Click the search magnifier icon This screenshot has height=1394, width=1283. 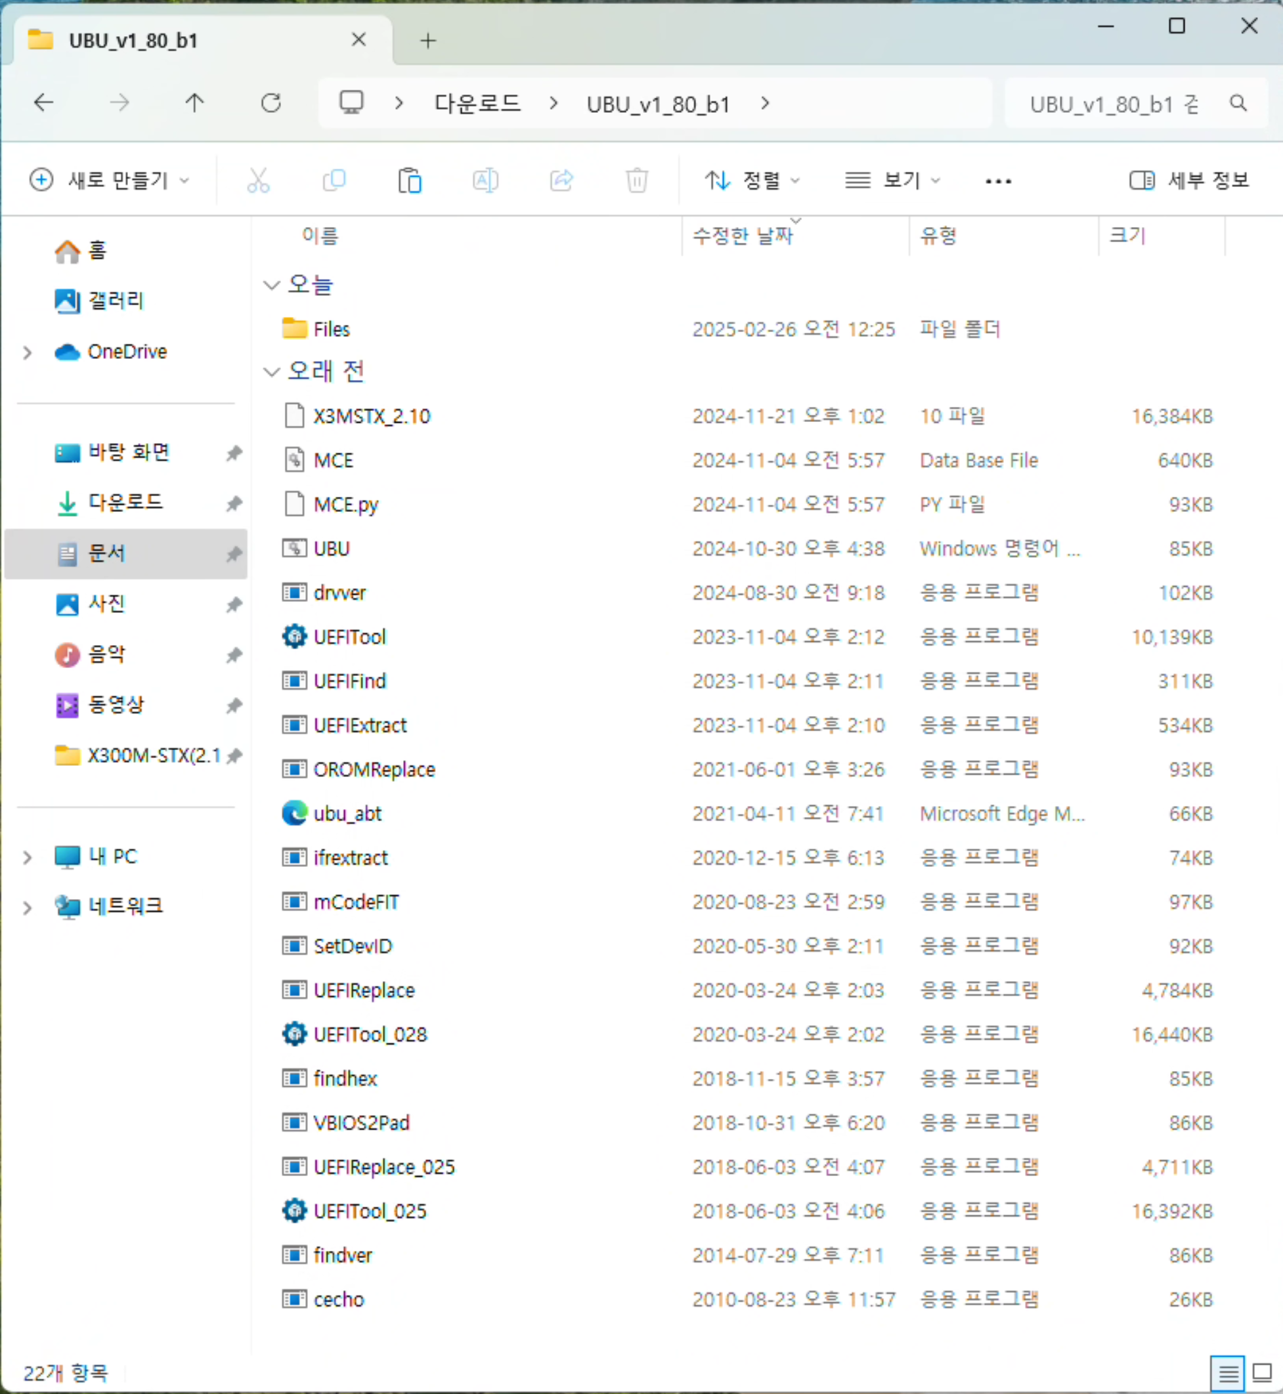pos(1238,104)
